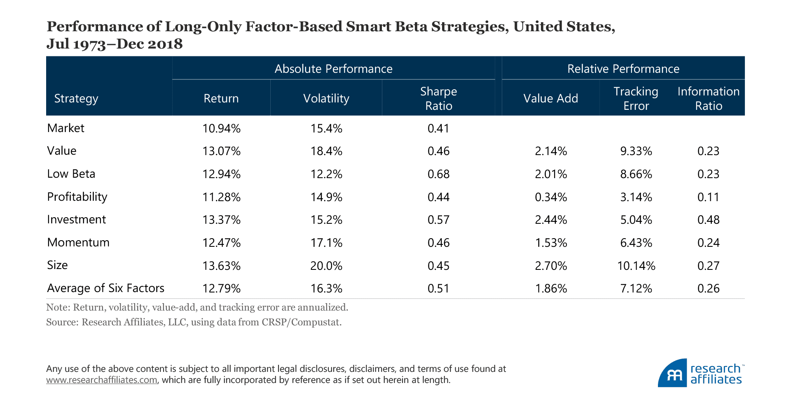Viewport: 791px width, 399px height.
Task: Select the Profitability row label
Action: (77, 197)
